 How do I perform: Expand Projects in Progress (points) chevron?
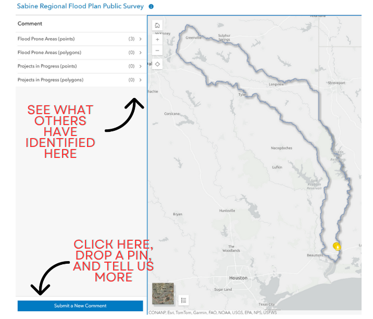[140, 66]
